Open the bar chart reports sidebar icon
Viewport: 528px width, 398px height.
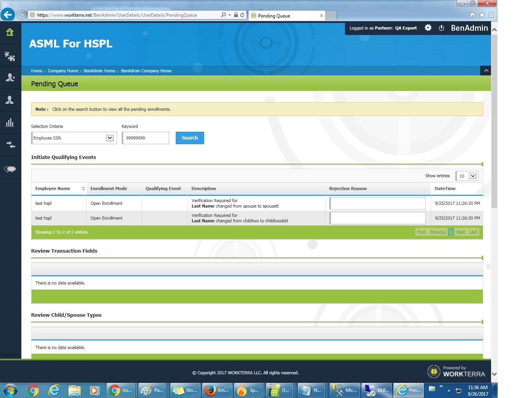[x=10, y=122]
